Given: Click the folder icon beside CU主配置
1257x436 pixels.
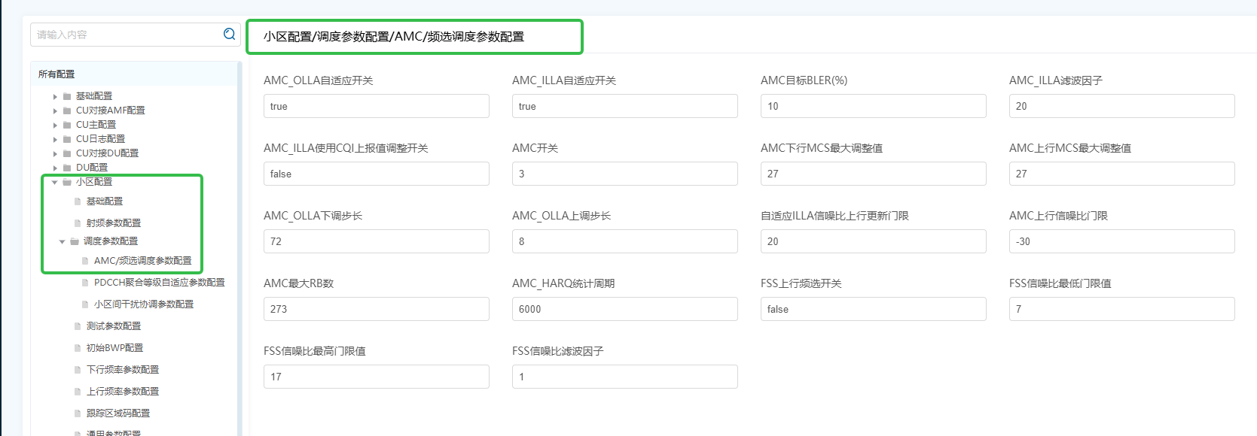Looking at the screenshot, I should [x=67, y=125].
